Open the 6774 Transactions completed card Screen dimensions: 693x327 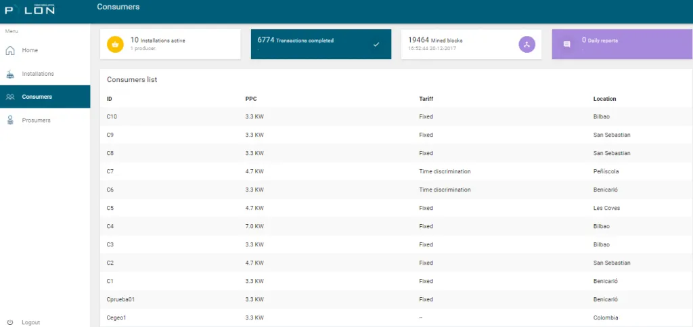point(321,44)
